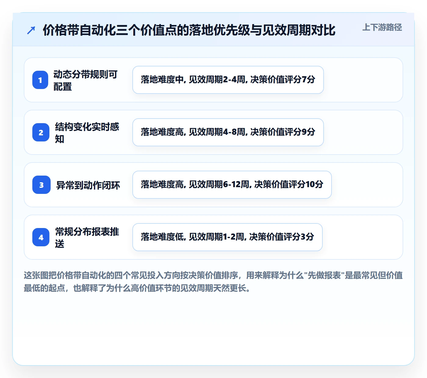427x378 pixels.
Task: Click the 上下游路径 label in the header
Action: pos(382,27)
